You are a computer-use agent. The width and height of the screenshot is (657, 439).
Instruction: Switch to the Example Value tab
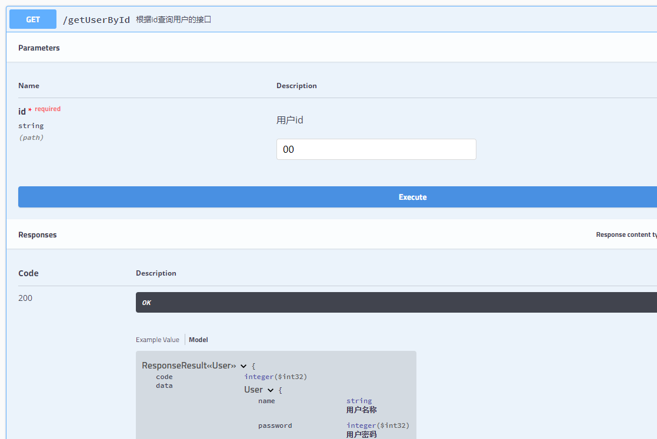point(158,340)
